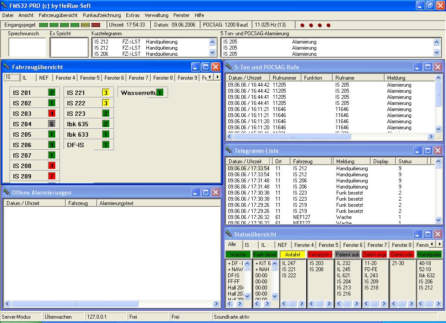Click the green status 9 box of IS 206

(x=52, y=145)
